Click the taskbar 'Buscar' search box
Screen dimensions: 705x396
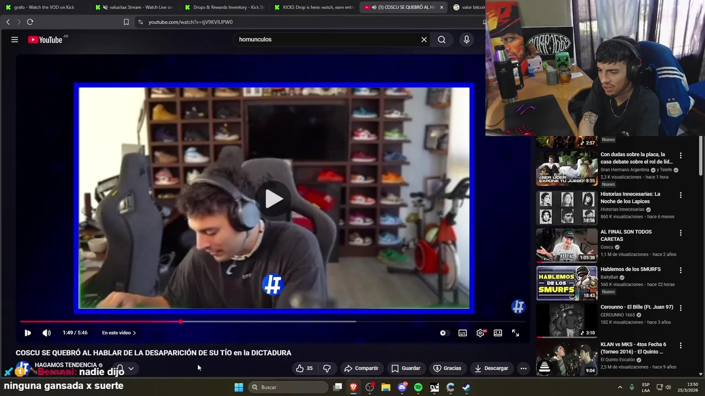pyautogui.click(x=289, y=387)
